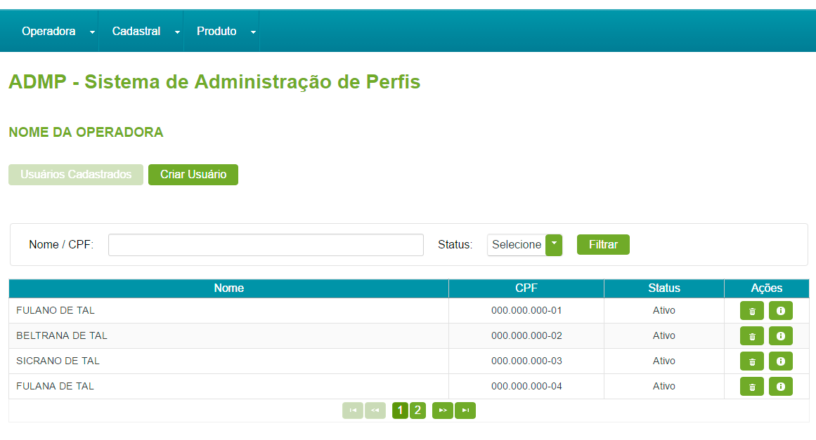This screenshot has height=440, width=816.
Task: Advance to next page with arrow icon
Action: click(x=442, y=410)
